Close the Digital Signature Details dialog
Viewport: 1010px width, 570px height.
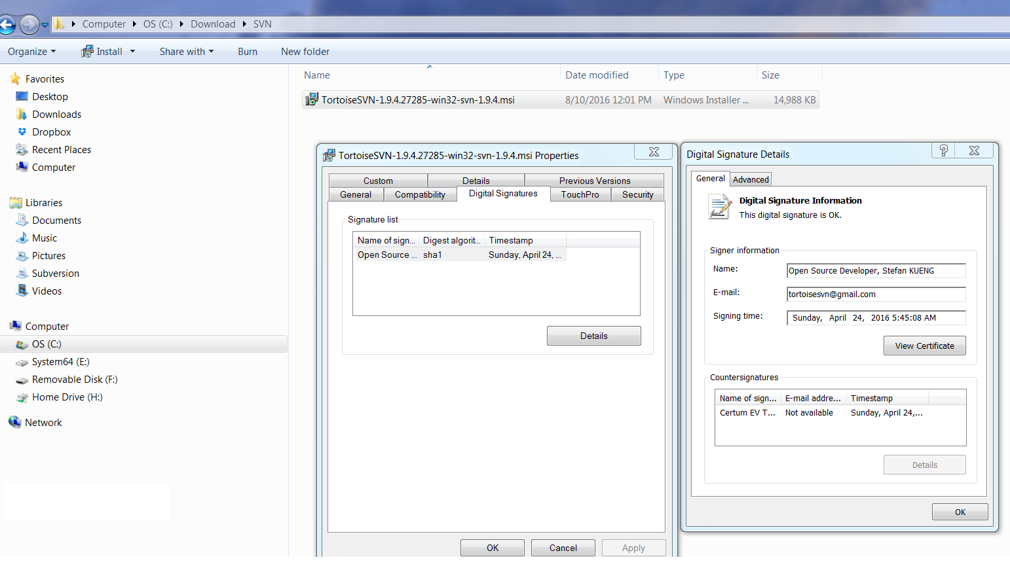click(974, 151)
